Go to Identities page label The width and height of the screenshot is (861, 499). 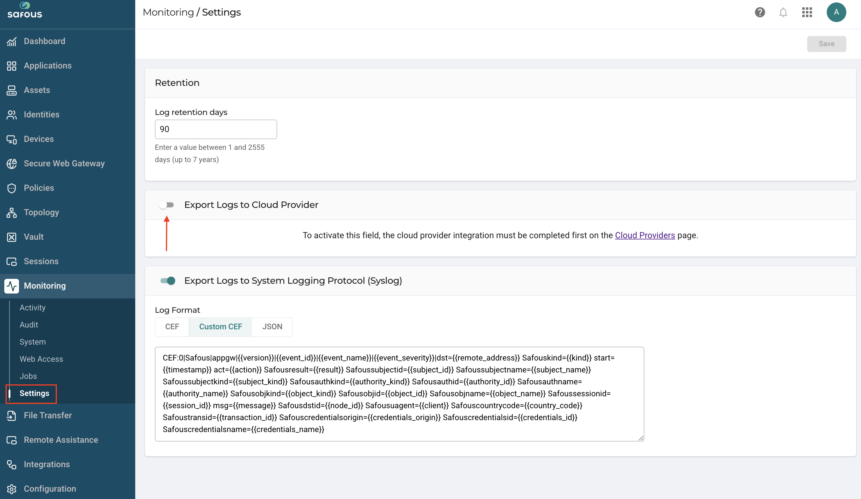tap(42, 115)
